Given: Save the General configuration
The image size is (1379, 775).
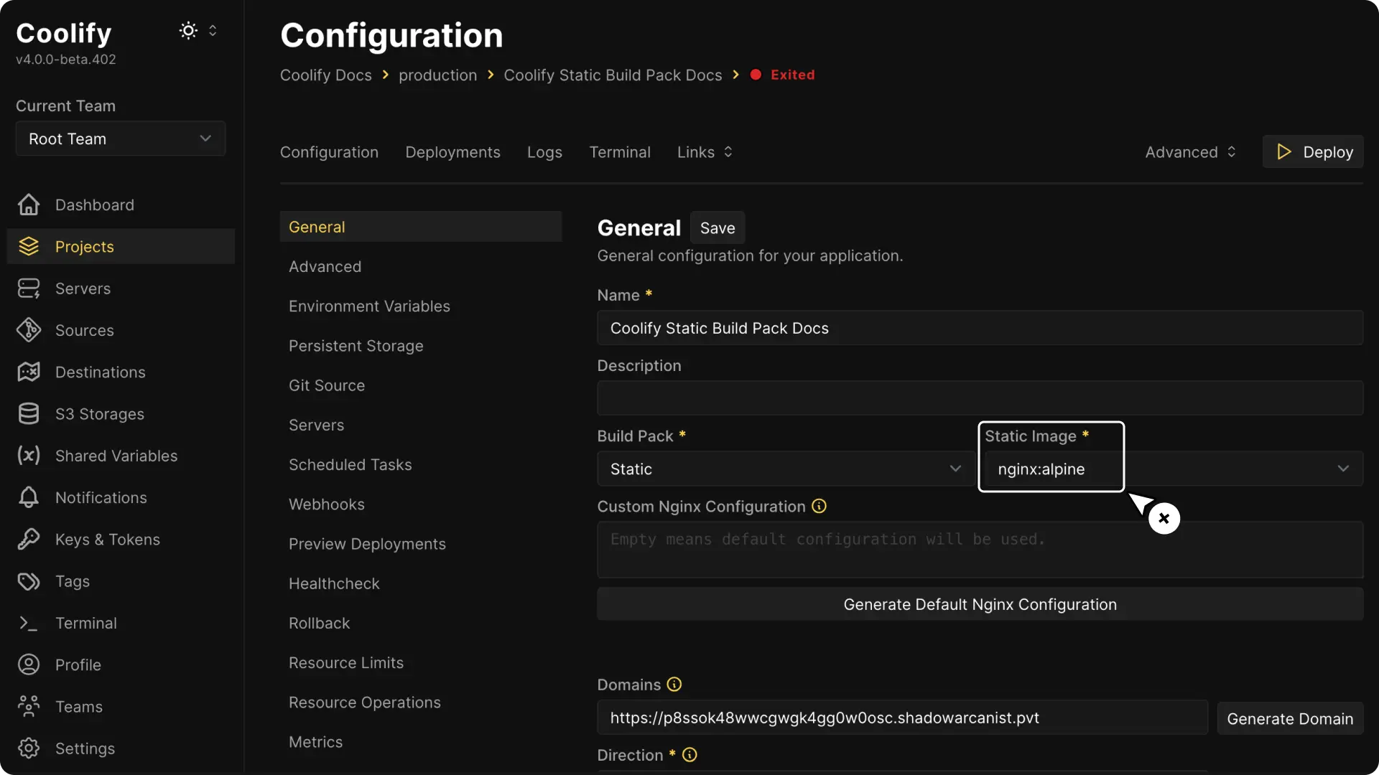Looking at the screenshot, I should click(718, 227).
